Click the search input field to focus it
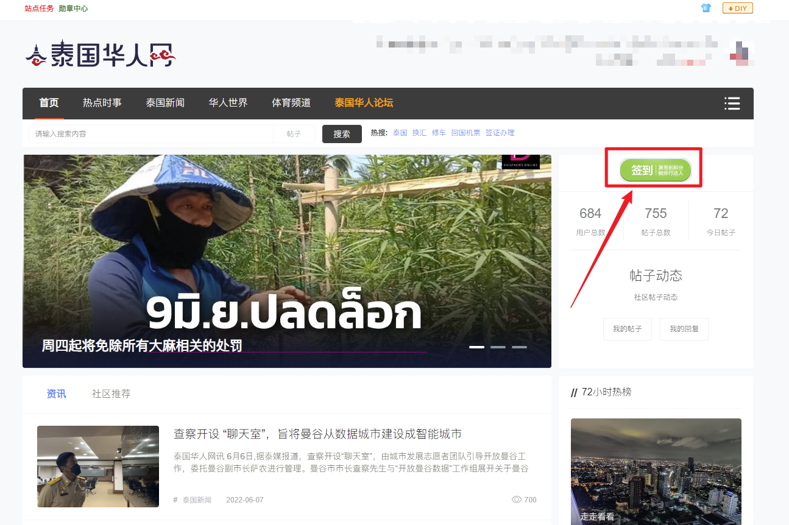This screenshot has width=789, height=525. (152, 133)
